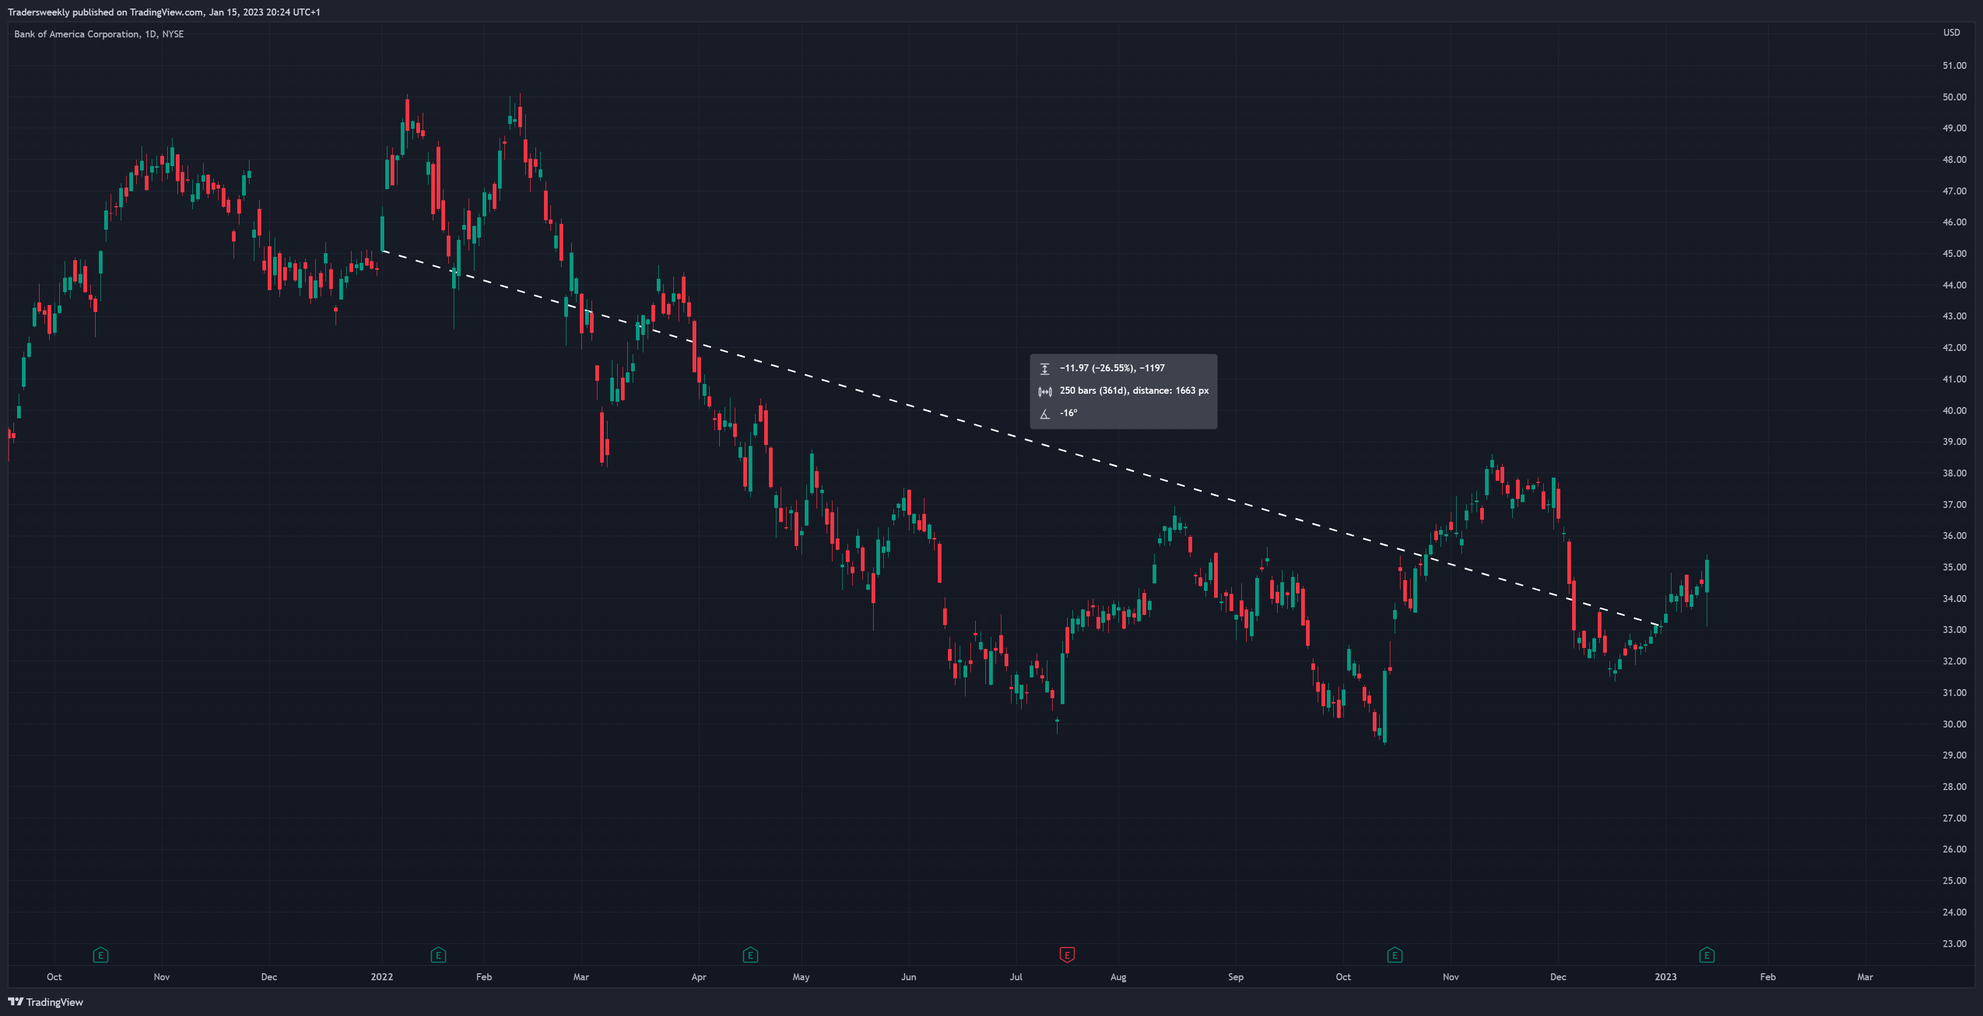Click the 51.00 price axis label
This screenshot has width=1983, height=1016.
(1954, 65)
